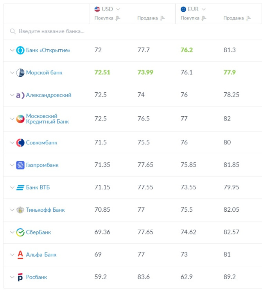Click the Морской банк logo icon
This screenshot has width=262, height=290.
[20, 73]
